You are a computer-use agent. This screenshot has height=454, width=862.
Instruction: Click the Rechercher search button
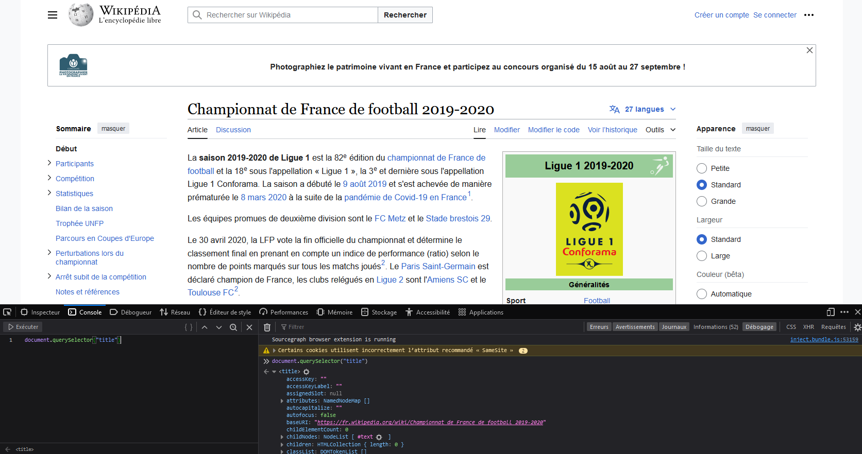tap(405, 15)
